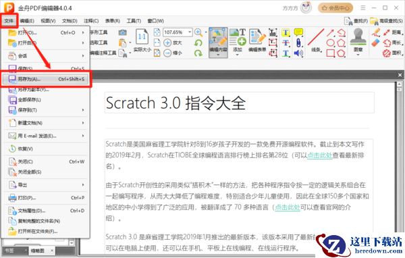
Task: Select the 周长 perimeter measuring tool
Action: tap(392, 43)
